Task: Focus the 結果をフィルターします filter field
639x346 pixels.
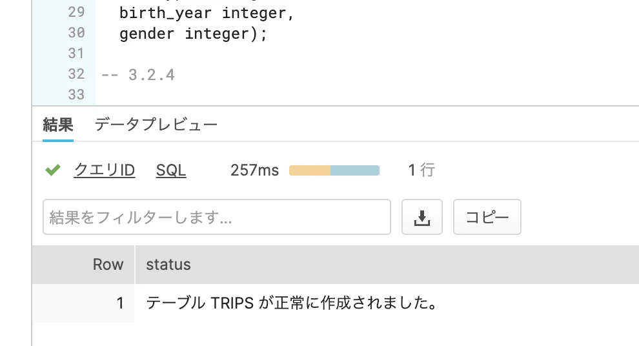Action: point(217,217)
